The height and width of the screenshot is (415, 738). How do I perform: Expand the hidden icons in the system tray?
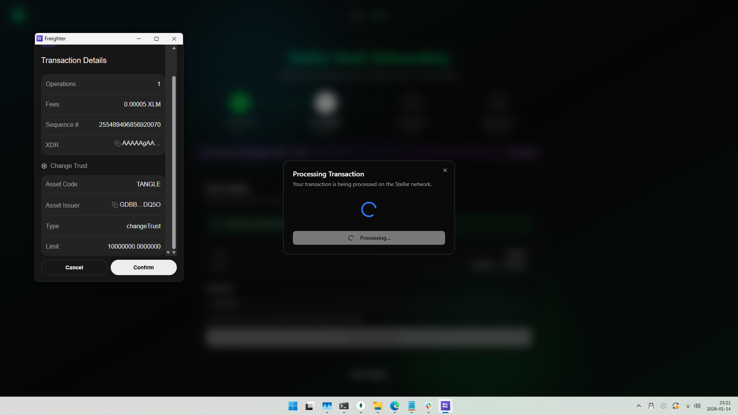pos(638,406)
